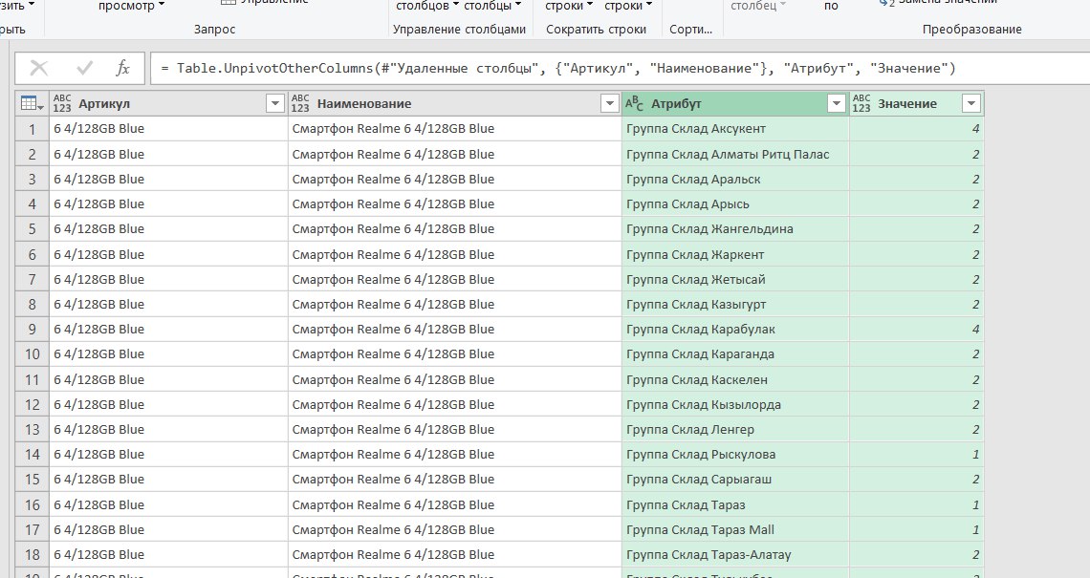Change data type icon of Наименование column
The image size is (1090, 578).
[299, 103]
